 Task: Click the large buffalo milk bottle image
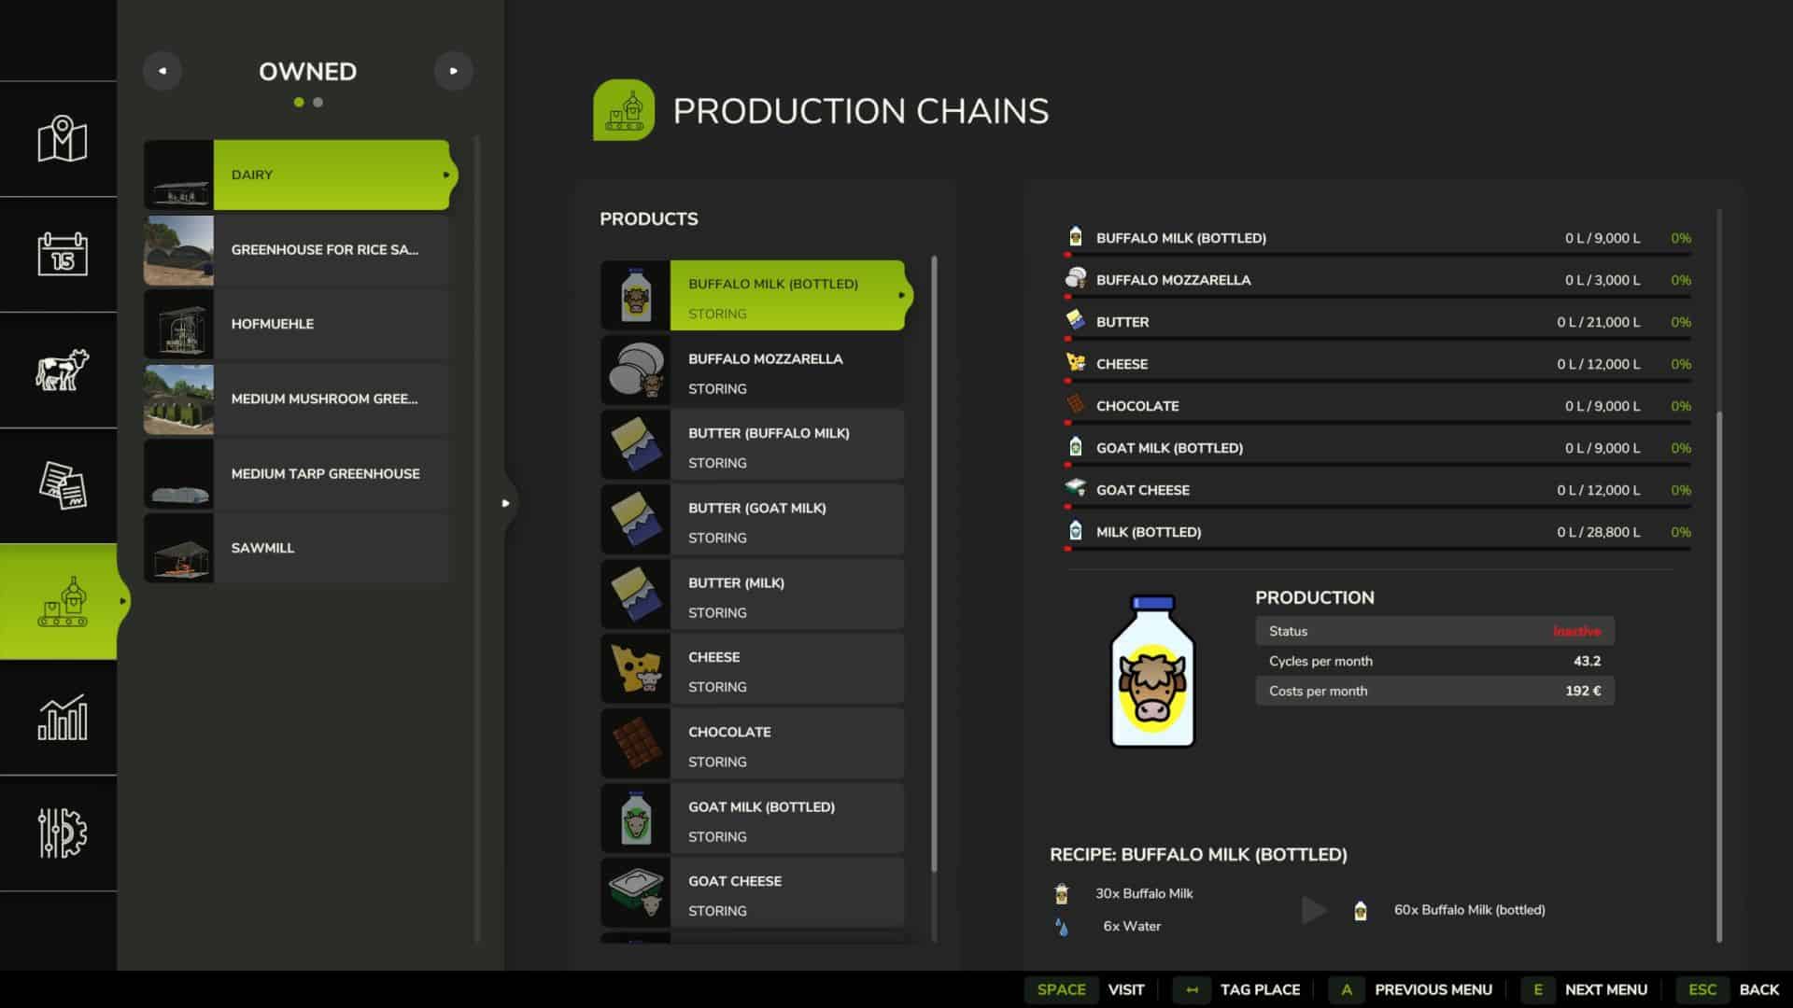point(1151,672)
